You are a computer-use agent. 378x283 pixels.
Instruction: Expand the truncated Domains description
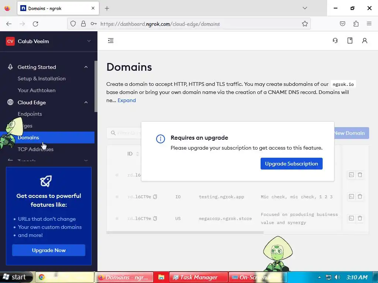(127, 100)
